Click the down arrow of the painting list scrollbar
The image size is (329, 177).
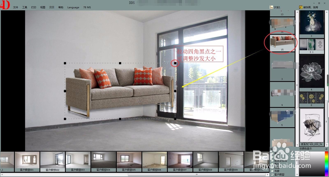coord(327,145)
